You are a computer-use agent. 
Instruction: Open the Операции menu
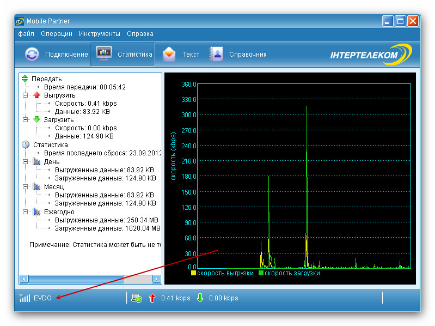[57, 34]
